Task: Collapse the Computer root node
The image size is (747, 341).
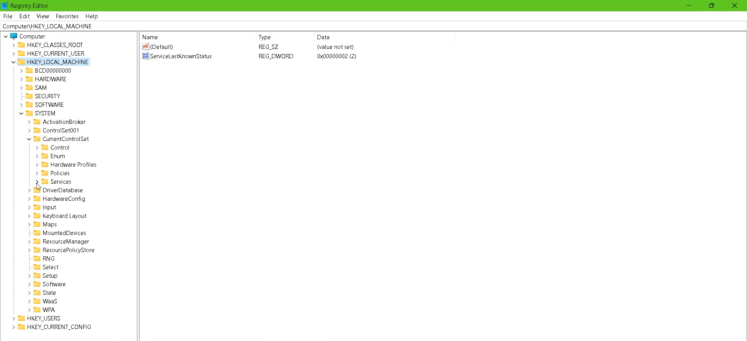Action: click(x=6, y=37)
